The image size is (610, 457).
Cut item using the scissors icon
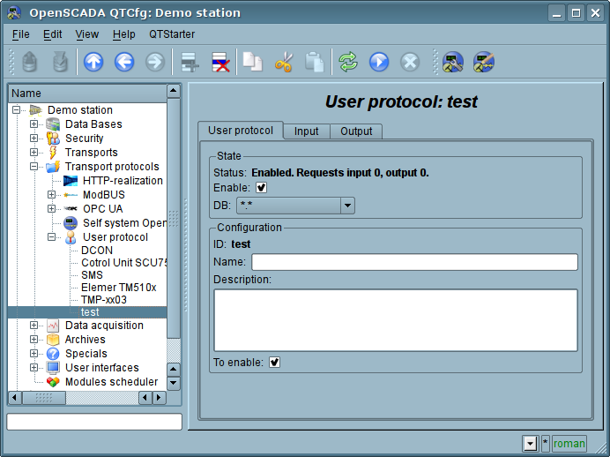[284, 62]
